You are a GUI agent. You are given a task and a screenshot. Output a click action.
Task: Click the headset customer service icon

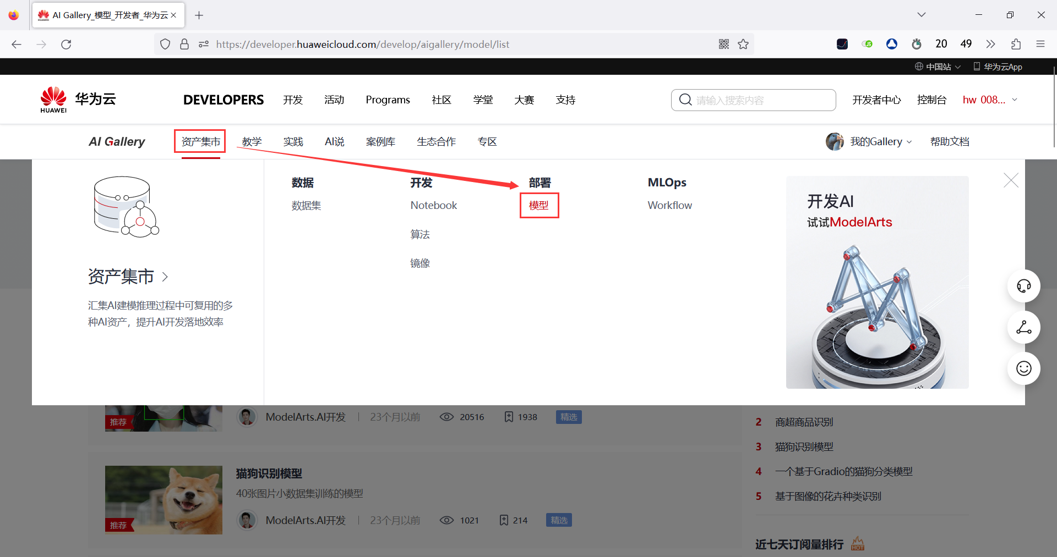click(1023, 286)
